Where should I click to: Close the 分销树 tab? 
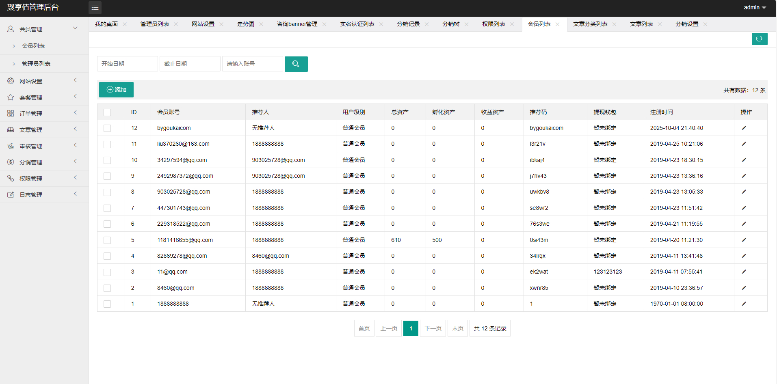point(467,24)
